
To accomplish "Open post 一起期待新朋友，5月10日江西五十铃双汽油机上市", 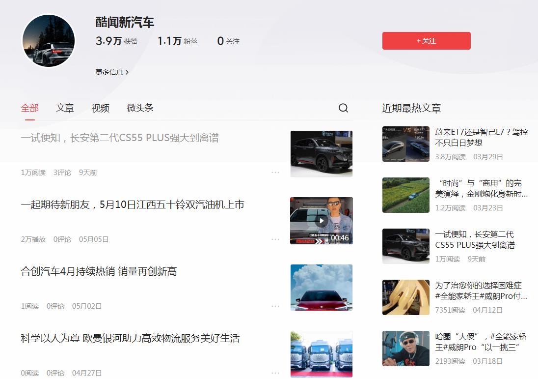I will click(133, 205).
